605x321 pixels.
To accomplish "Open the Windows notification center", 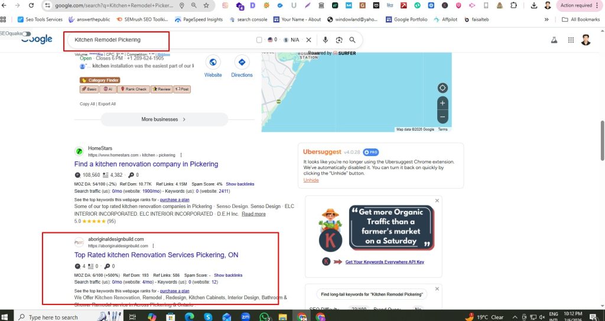I will (x=593, y=317).
